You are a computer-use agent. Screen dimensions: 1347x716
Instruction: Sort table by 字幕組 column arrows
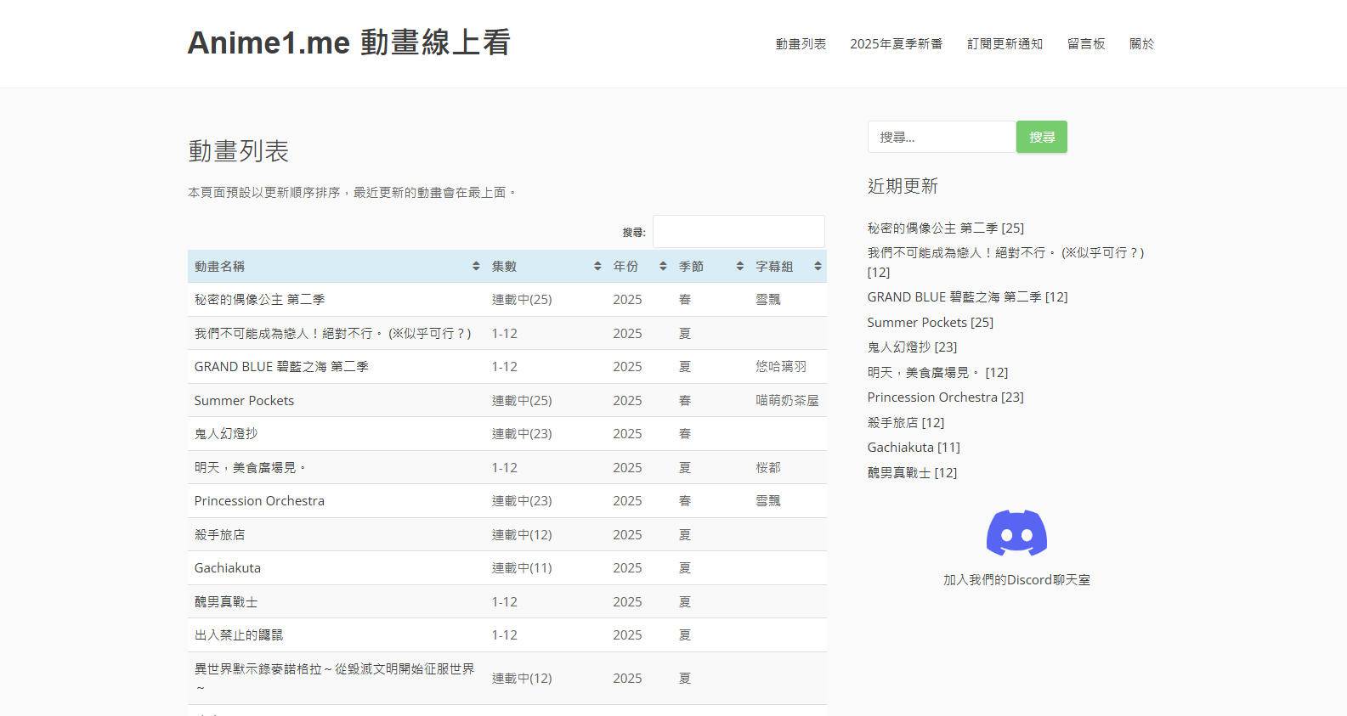817,267
